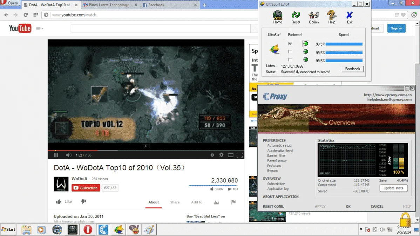Image resolution: width=420 pixels, height=236 pixels.
Task: Click the Sign in button
Action: [x=396, y=28]
